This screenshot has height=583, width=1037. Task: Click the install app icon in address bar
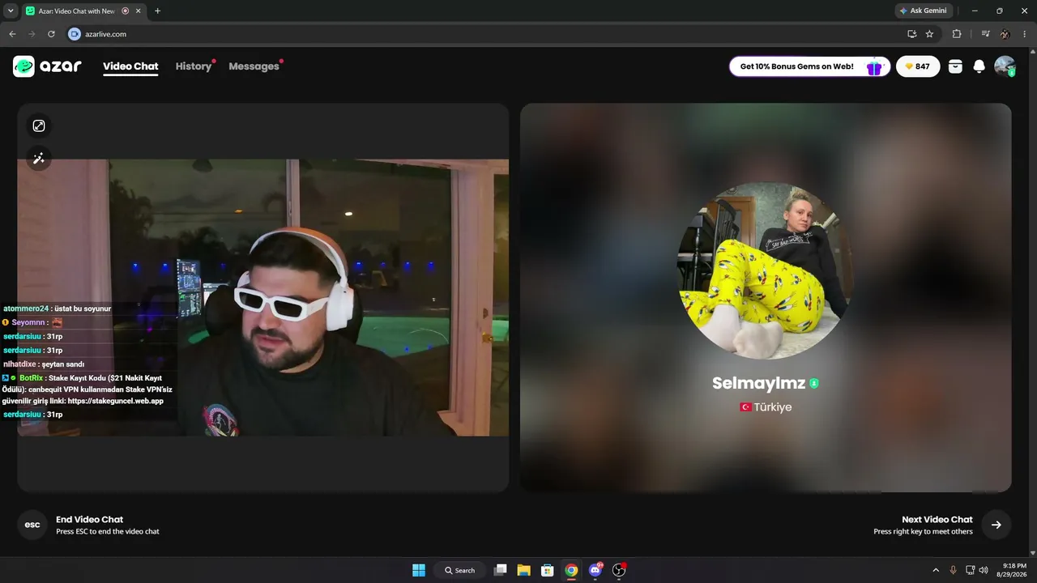click(911, 34)
